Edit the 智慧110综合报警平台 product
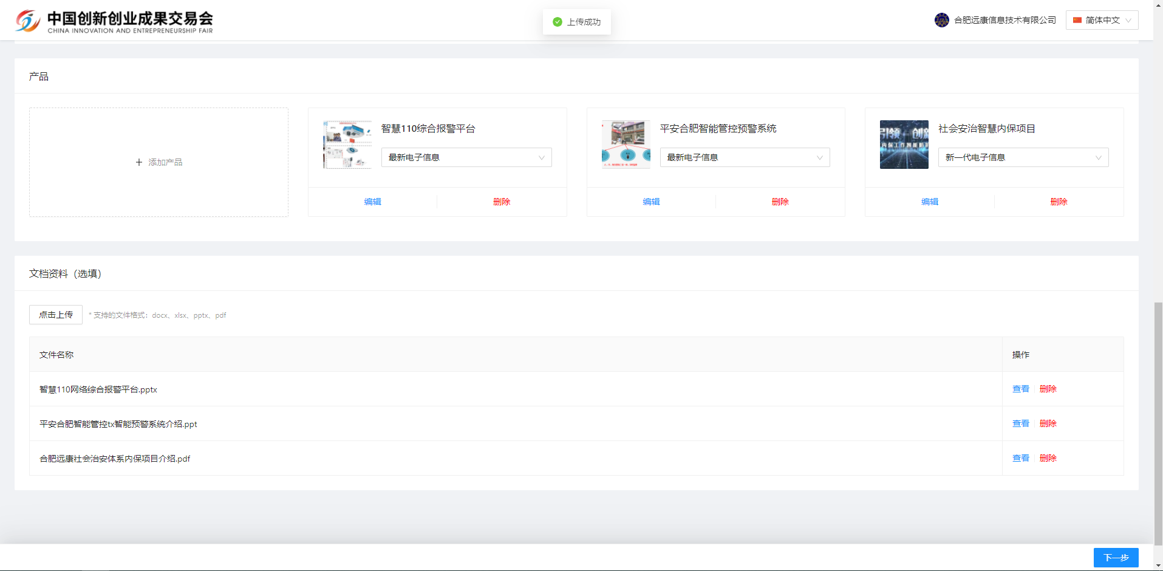Viewport: 1163px width, 571px height. [x=372, y=202]
